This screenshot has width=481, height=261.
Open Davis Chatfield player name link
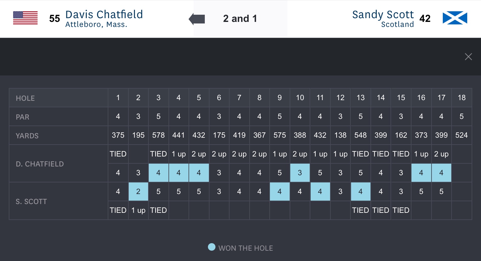(104, 14)
